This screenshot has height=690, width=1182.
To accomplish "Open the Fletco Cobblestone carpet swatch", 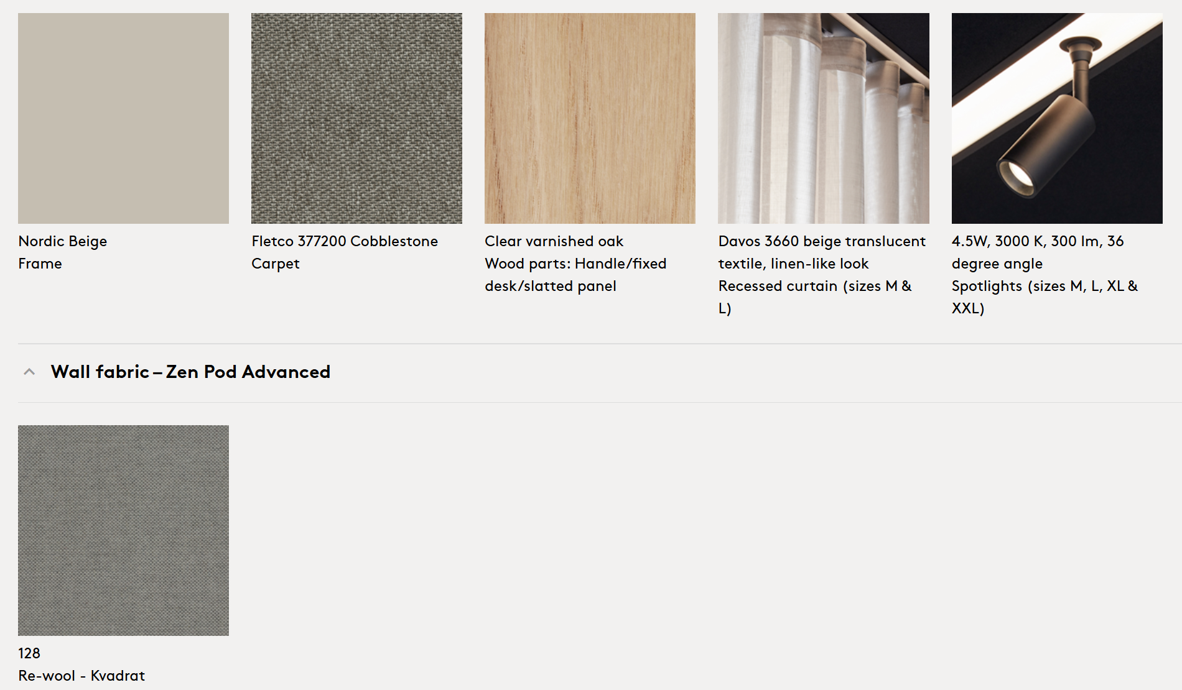I will [356, 118].
